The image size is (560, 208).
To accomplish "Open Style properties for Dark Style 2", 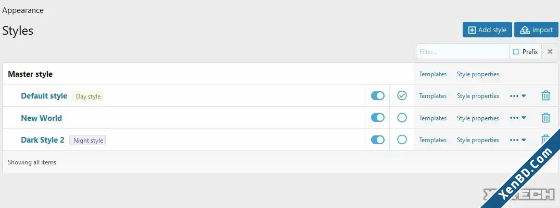I will click(478, 140).
